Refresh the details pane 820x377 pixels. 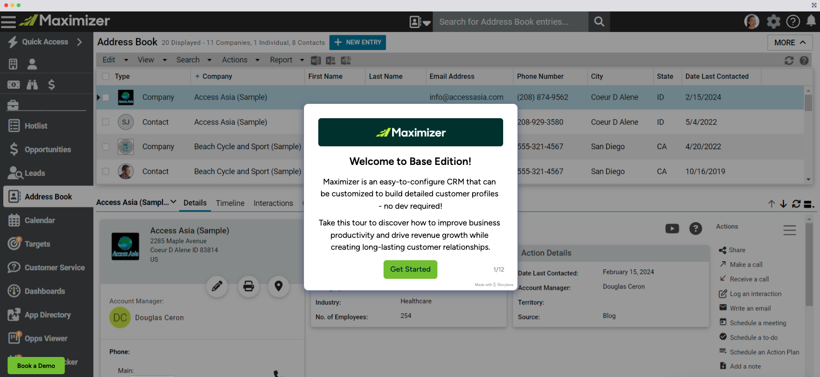pos(796,204)
